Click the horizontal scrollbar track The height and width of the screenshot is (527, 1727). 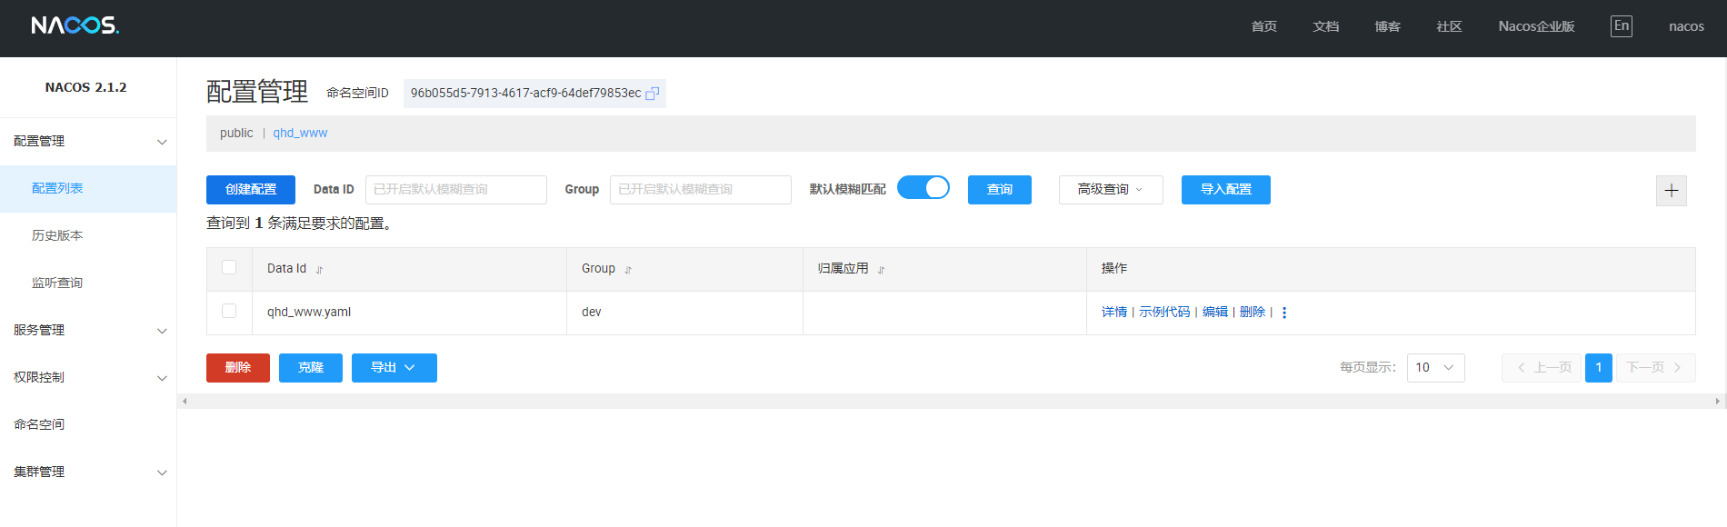click(950, 401)
